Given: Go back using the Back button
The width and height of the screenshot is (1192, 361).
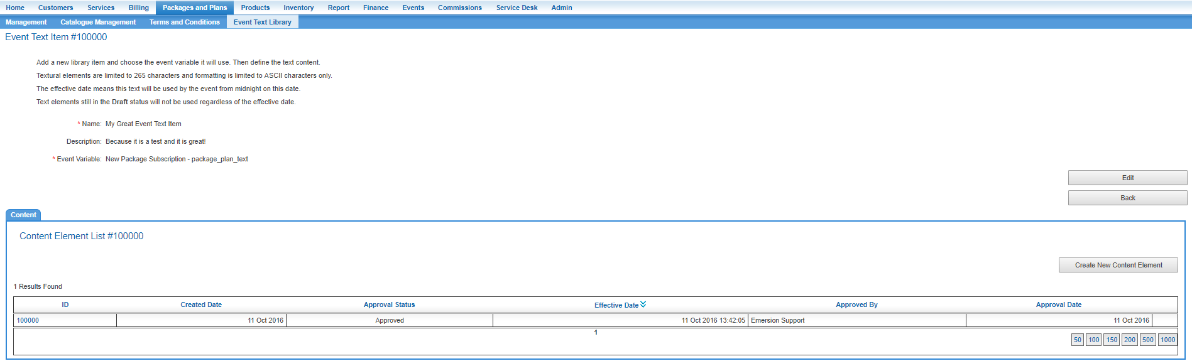Looking at the screenshot, I should pyautogui.click(x=1127, y=198).
